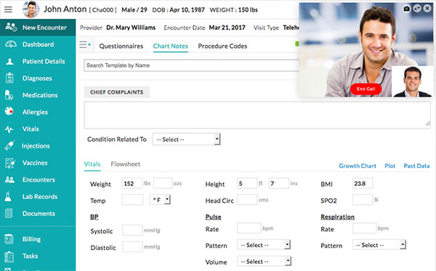This screenshot has width=436, height=271.
Task: Open the temperature unit °F dropdown
Action: pyautogui.click(x=160, y=200)
